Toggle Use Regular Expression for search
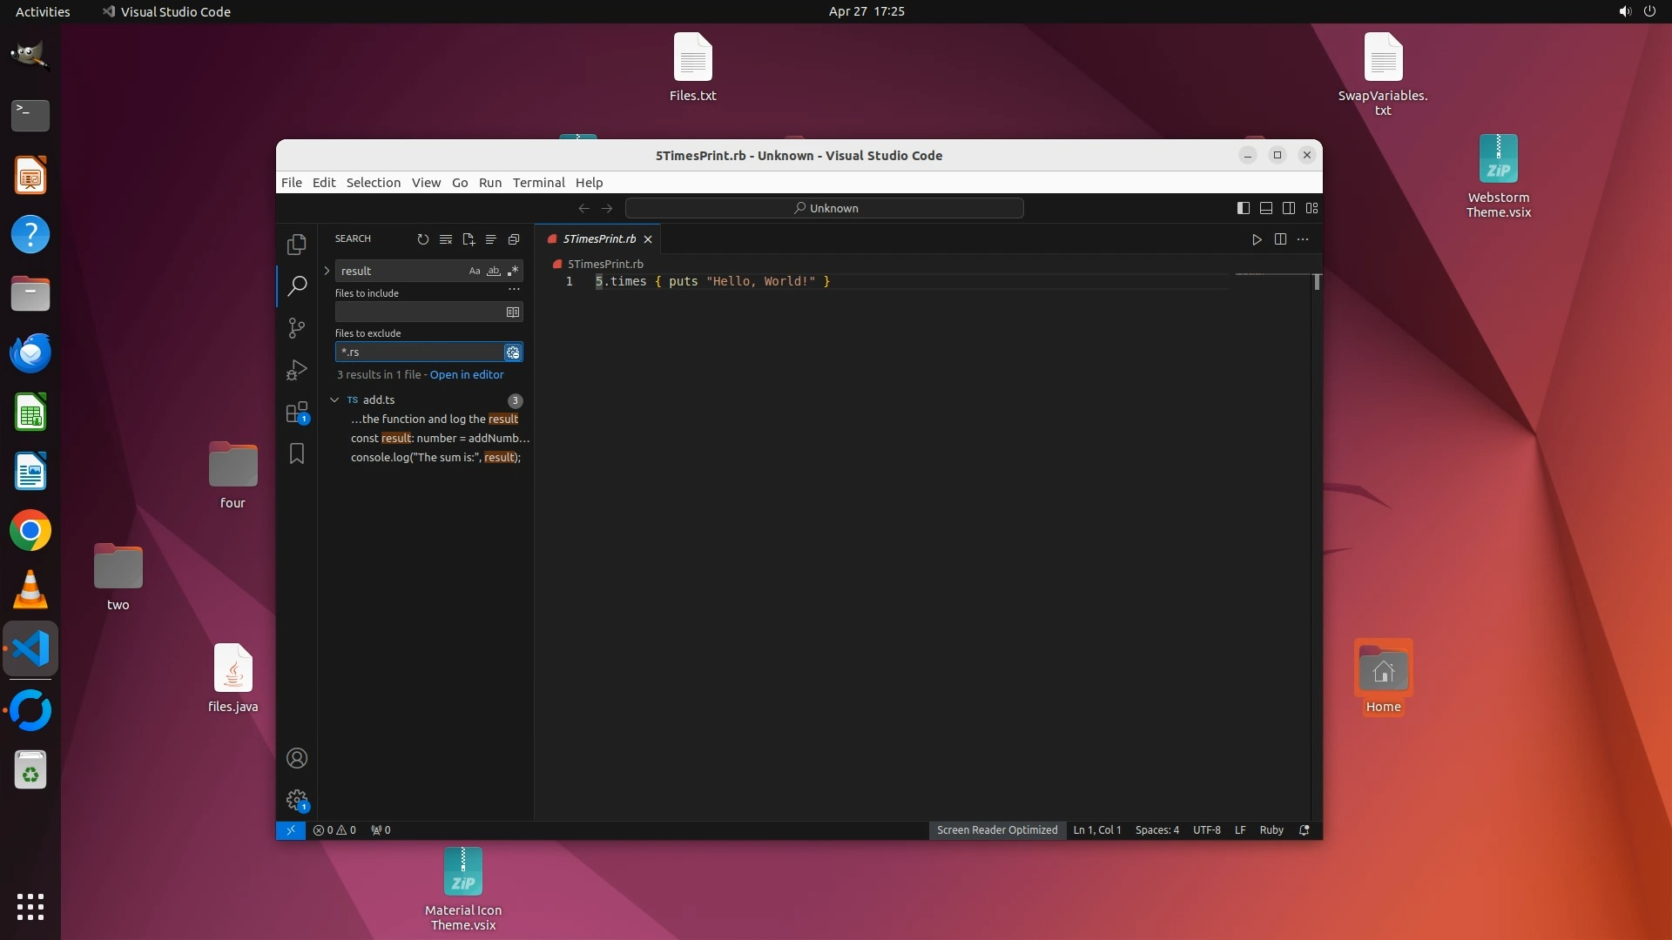This screenshot has height=940, width=1672. (x=513, y=271)
